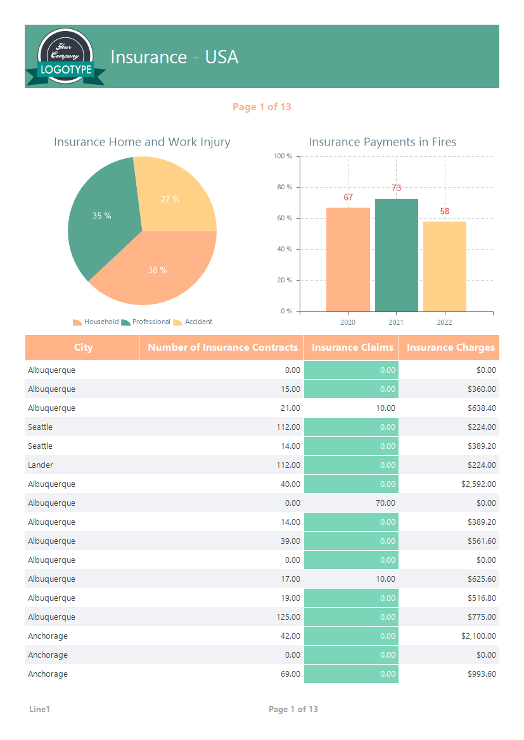
Task: Click the 2020 bar labeled 67
Action: (348, 260)
